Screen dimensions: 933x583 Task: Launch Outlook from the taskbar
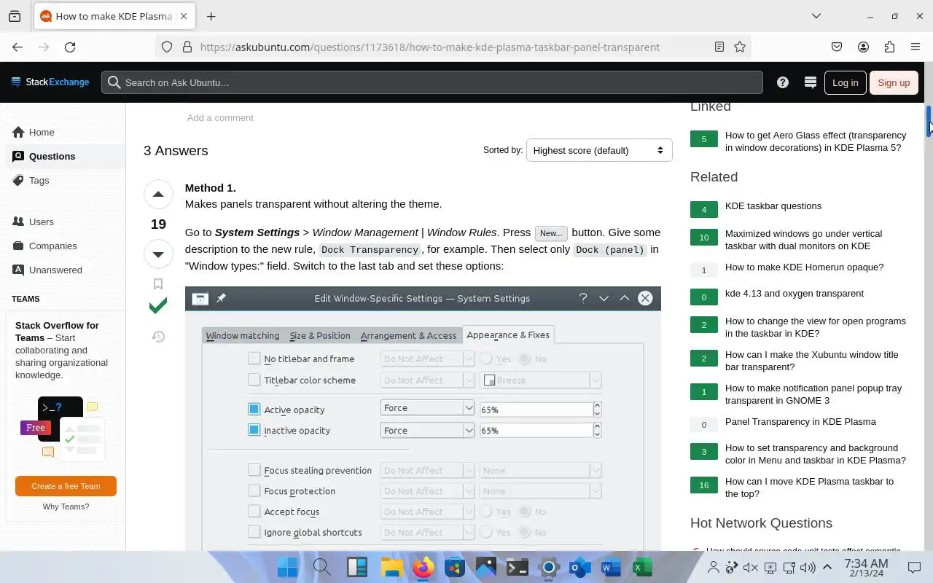579,567
